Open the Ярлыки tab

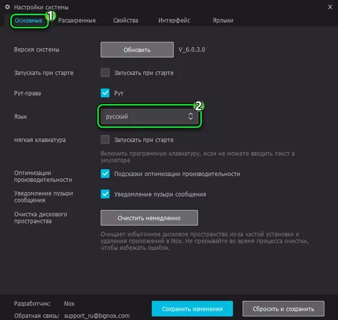click(x=223, y=20)
